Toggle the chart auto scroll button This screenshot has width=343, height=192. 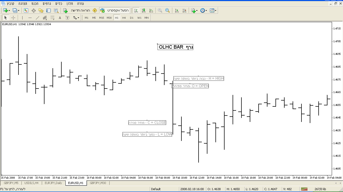pos(177,10)
